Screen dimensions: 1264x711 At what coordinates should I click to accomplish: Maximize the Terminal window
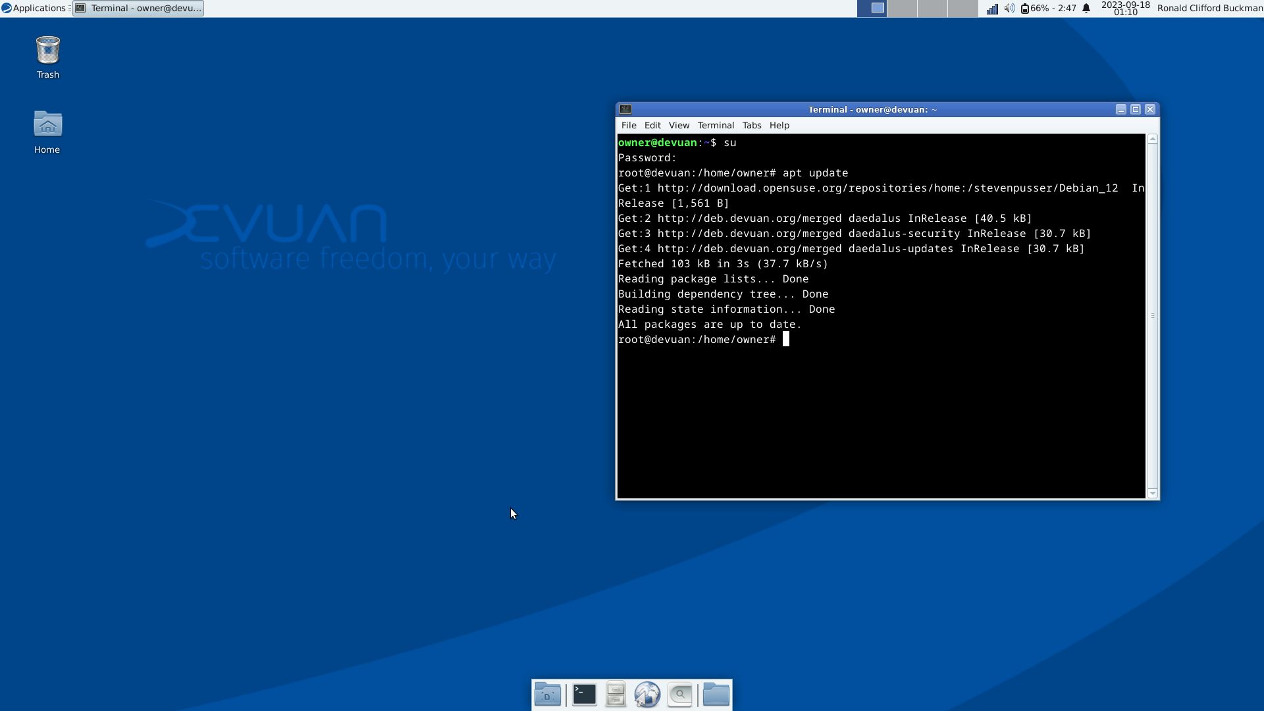tap(1135, 109)
